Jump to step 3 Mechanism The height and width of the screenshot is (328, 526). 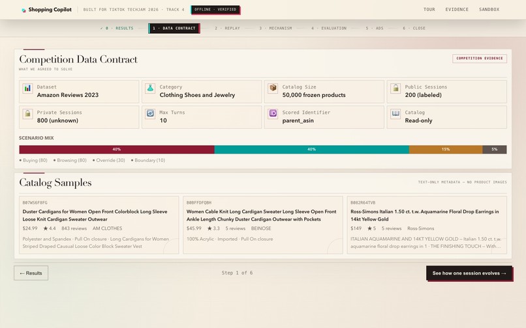click(275, 29)
